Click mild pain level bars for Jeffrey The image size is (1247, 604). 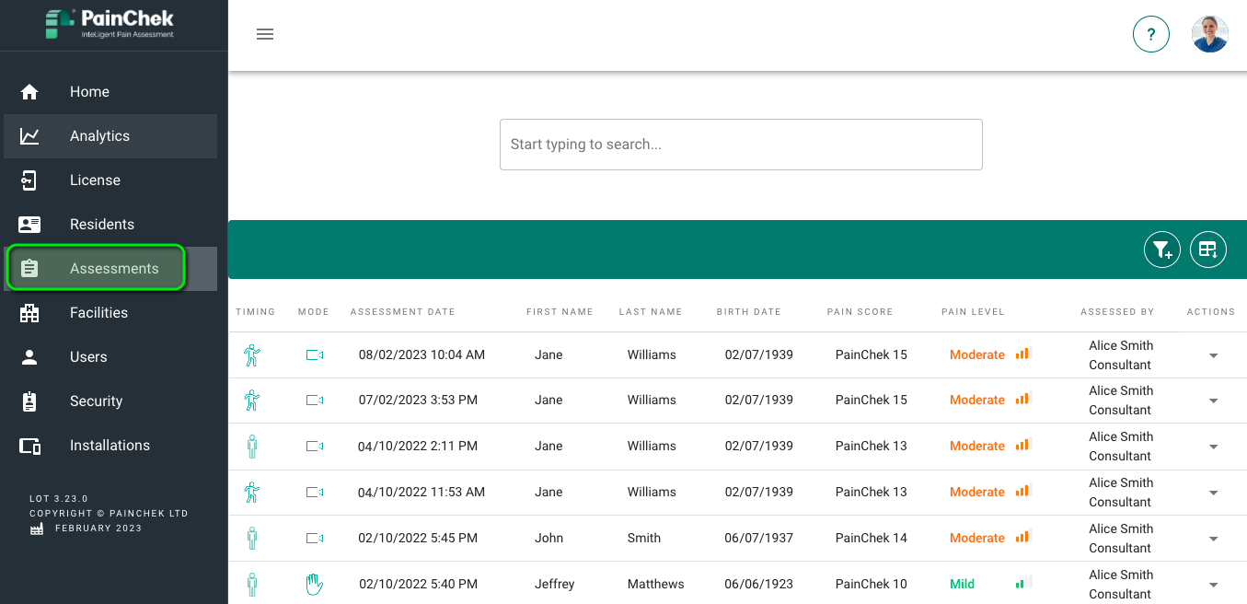coord(1023,582)
